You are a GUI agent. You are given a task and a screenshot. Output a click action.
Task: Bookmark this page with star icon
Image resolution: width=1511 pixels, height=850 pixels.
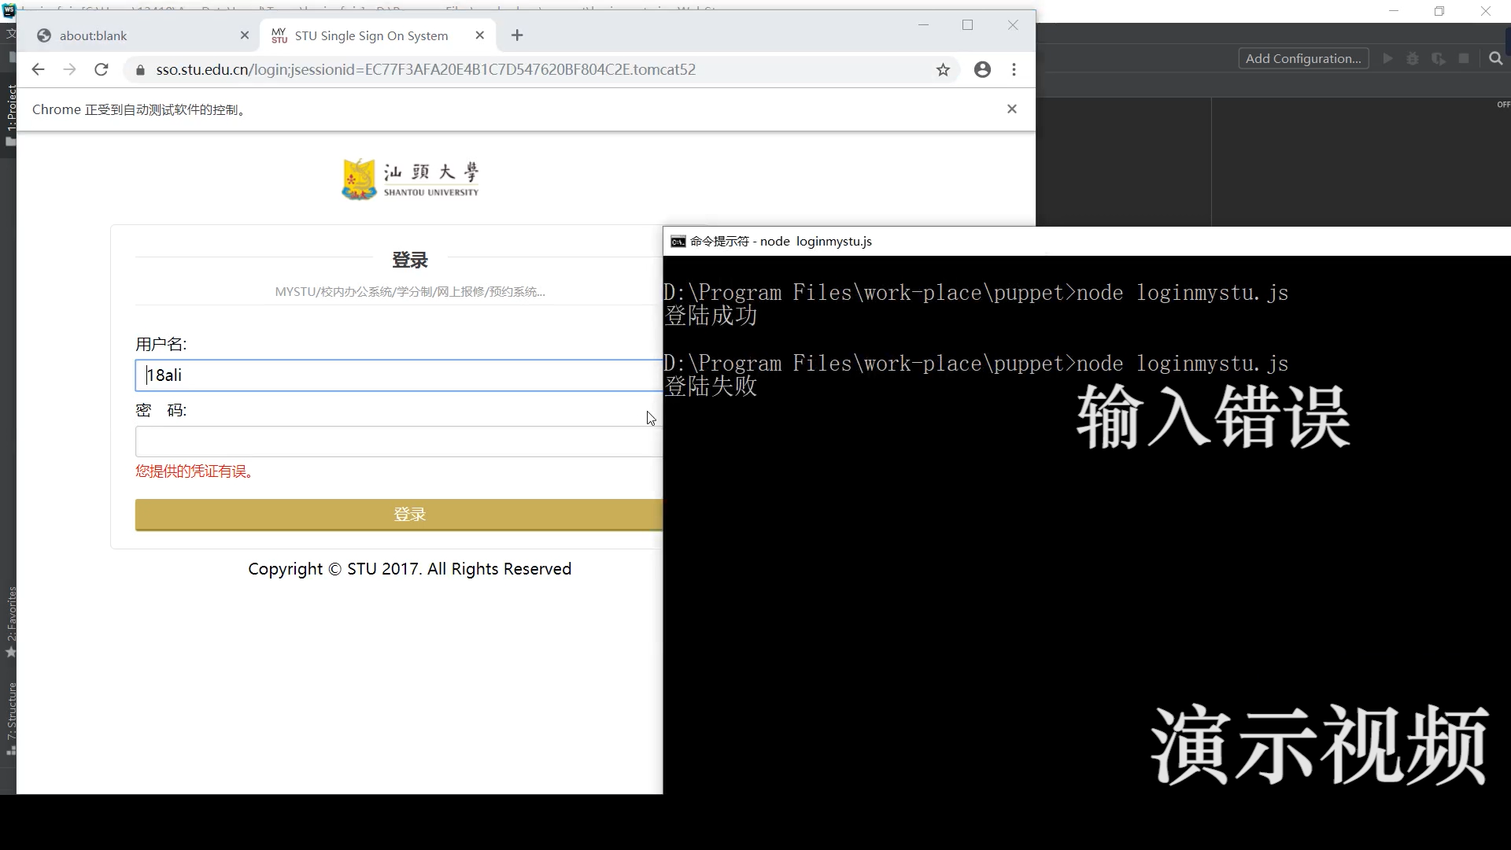point(943,69)
